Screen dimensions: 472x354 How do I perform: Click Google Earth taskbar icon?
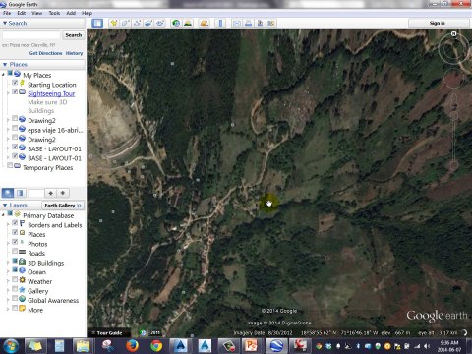pyautogui.click(x=276, y=346)
